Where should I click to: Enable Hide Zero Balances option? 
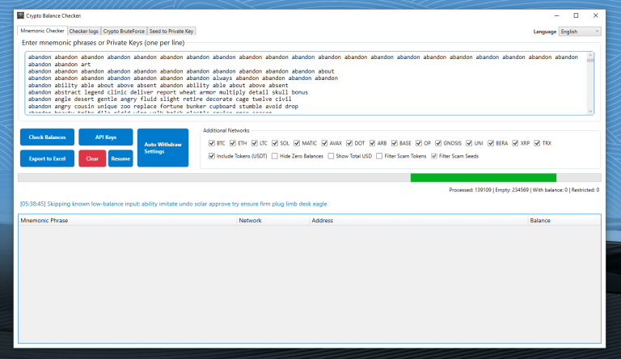[275, 156]
